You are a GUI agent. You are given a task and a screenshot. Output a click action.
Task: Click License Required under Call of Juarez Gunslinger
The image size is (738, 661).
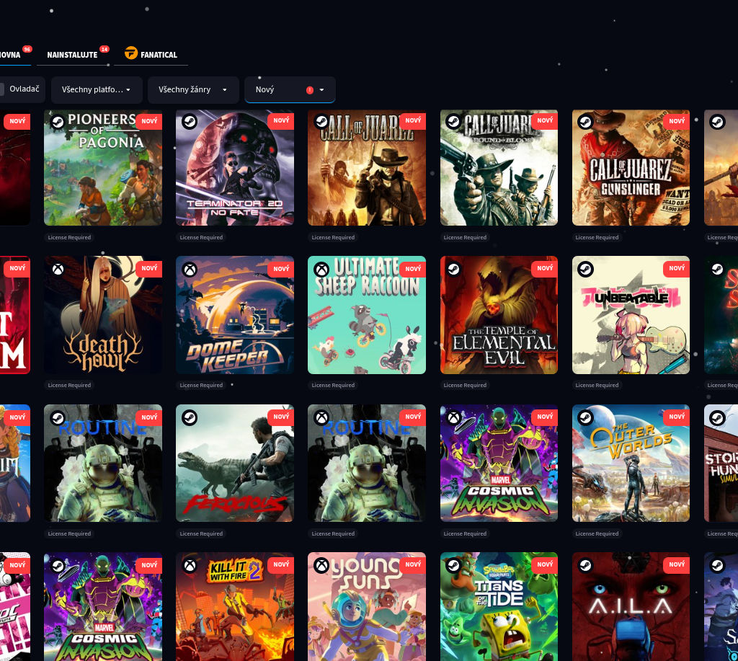click(597, 237)
